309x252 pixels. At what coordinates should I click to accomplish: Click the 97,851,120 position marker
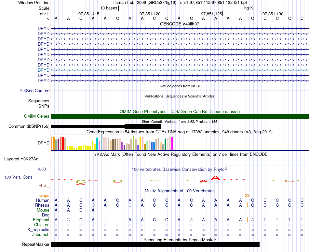[x=150, y=14]
